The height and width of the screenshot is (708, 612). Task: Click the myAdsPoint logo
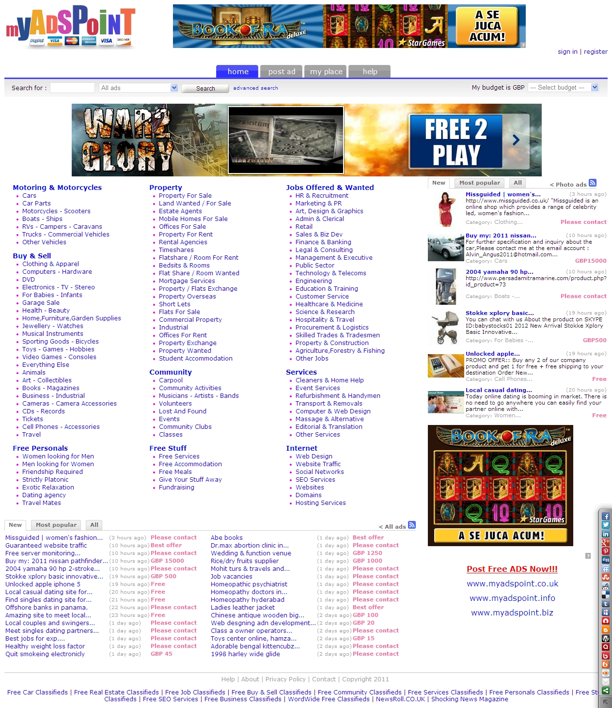[x=71, y=27]
